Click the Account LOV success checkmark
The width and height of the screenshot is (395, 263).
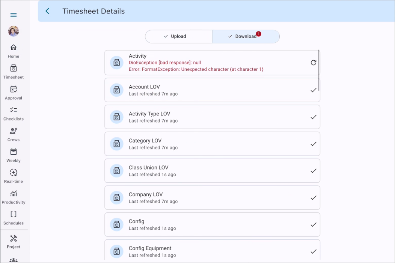point(314,90)
